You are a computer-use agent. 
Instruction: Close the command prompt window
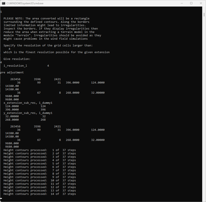pyautogui.click(x=201, y=3)
